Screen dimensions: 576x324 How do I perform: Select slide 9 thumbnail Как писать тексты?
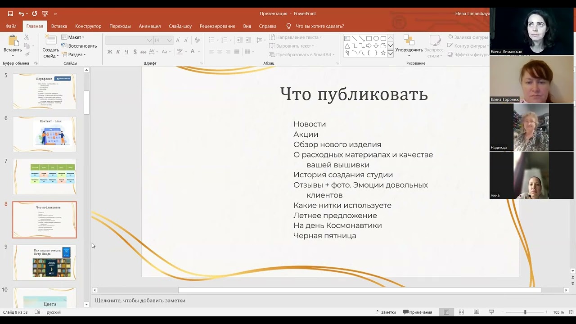[x=45, y=262]
